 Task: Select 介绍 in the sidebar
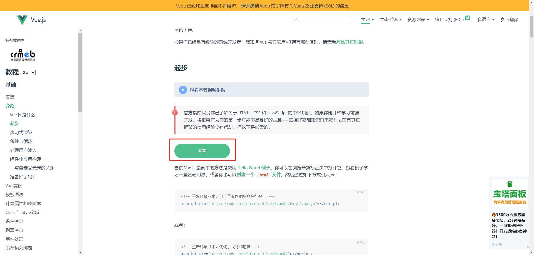coord(10,106)
